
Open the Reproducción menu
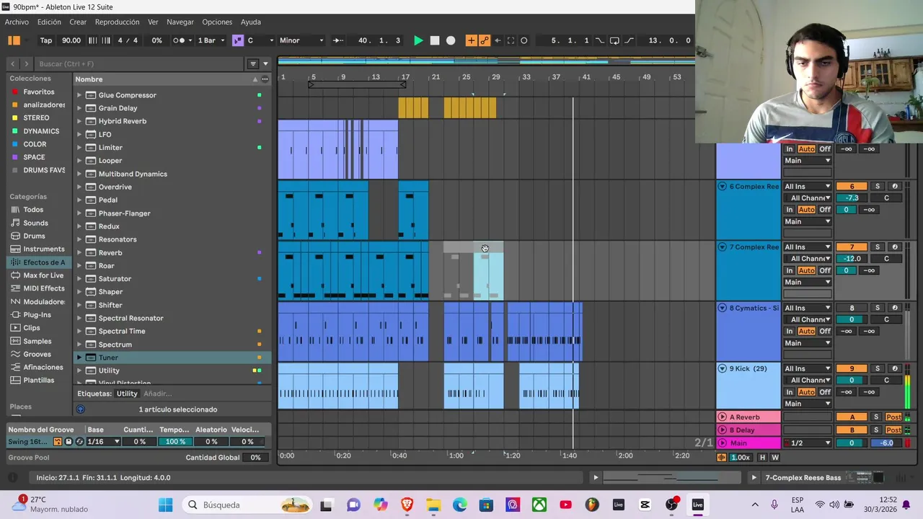(x=118, y=22)
